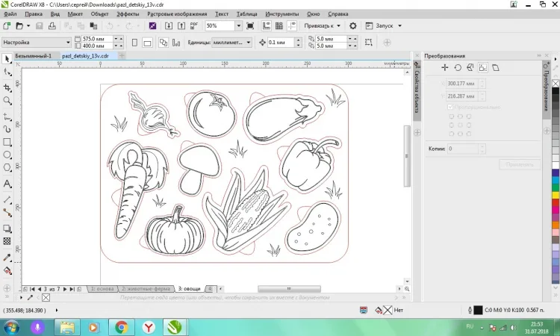This screenshot has height=336, width=560.
Task: Select the Polygon tool
Action: click(x=7, y=168)
